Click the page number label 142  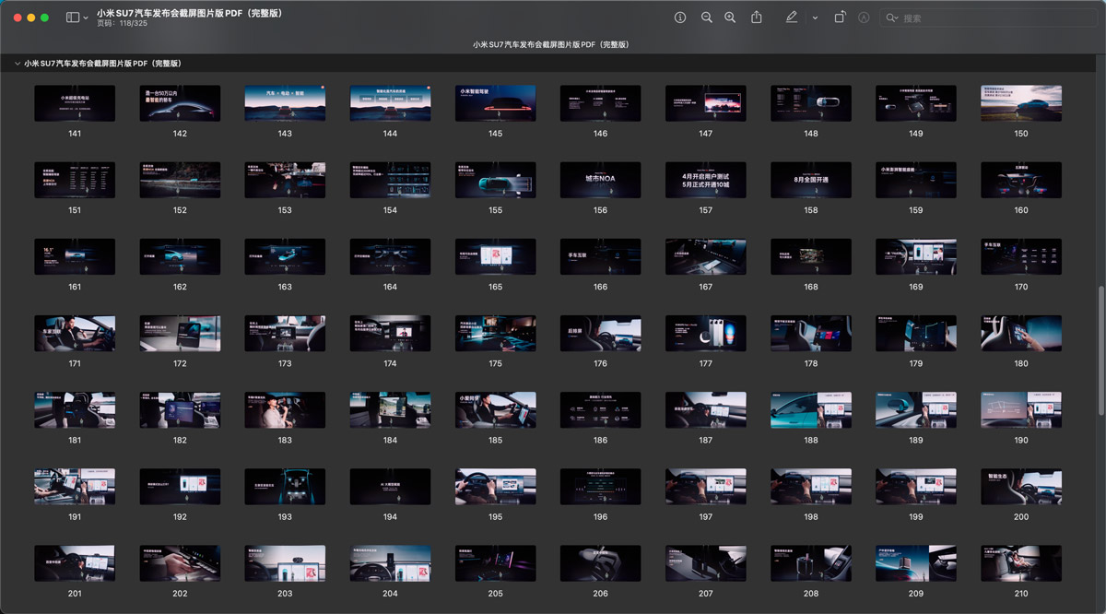pyautogui.click(x=180, y=134)
